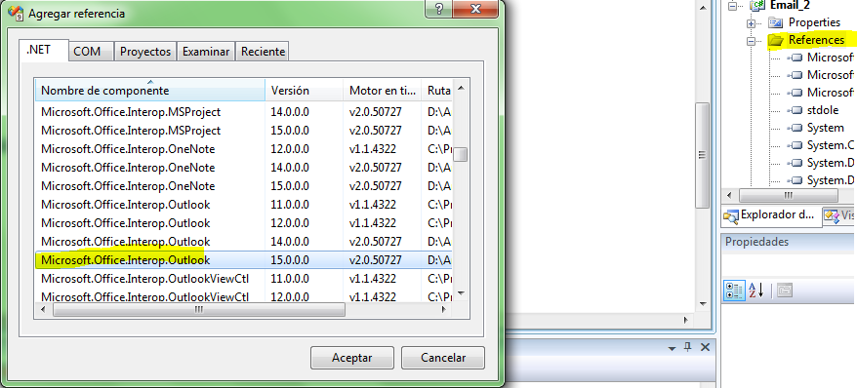Click Solution Explorer horizontal scrollbar thumb
This screenshot has height=388, width=857.
788,195
